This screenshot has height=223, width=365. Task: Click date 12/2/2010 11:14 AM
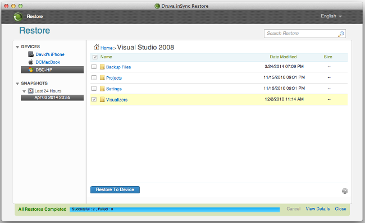tap(284, 99)
